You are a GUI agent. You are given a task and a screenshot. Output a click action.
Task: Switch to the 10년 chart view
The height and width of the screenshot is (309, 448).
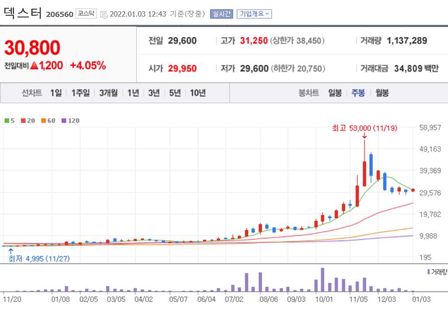pyautogui.click(x=196, y=93)
